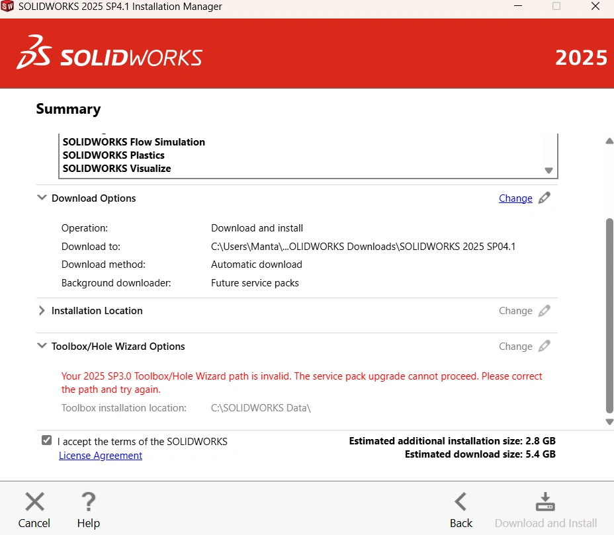Image resolution: width=614 pixels, height=535 pixels.
Task: Click the main vertical scrollbar thumb
Action: pyautogui.click(x=609, y=315)
